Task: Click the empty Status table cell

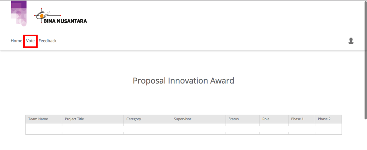Action: (x=243, y=129)
